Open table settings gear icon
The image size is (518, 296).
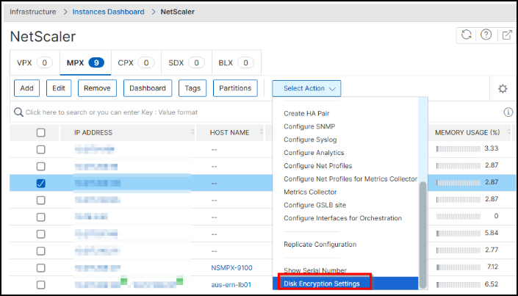(x=503, y=89)
